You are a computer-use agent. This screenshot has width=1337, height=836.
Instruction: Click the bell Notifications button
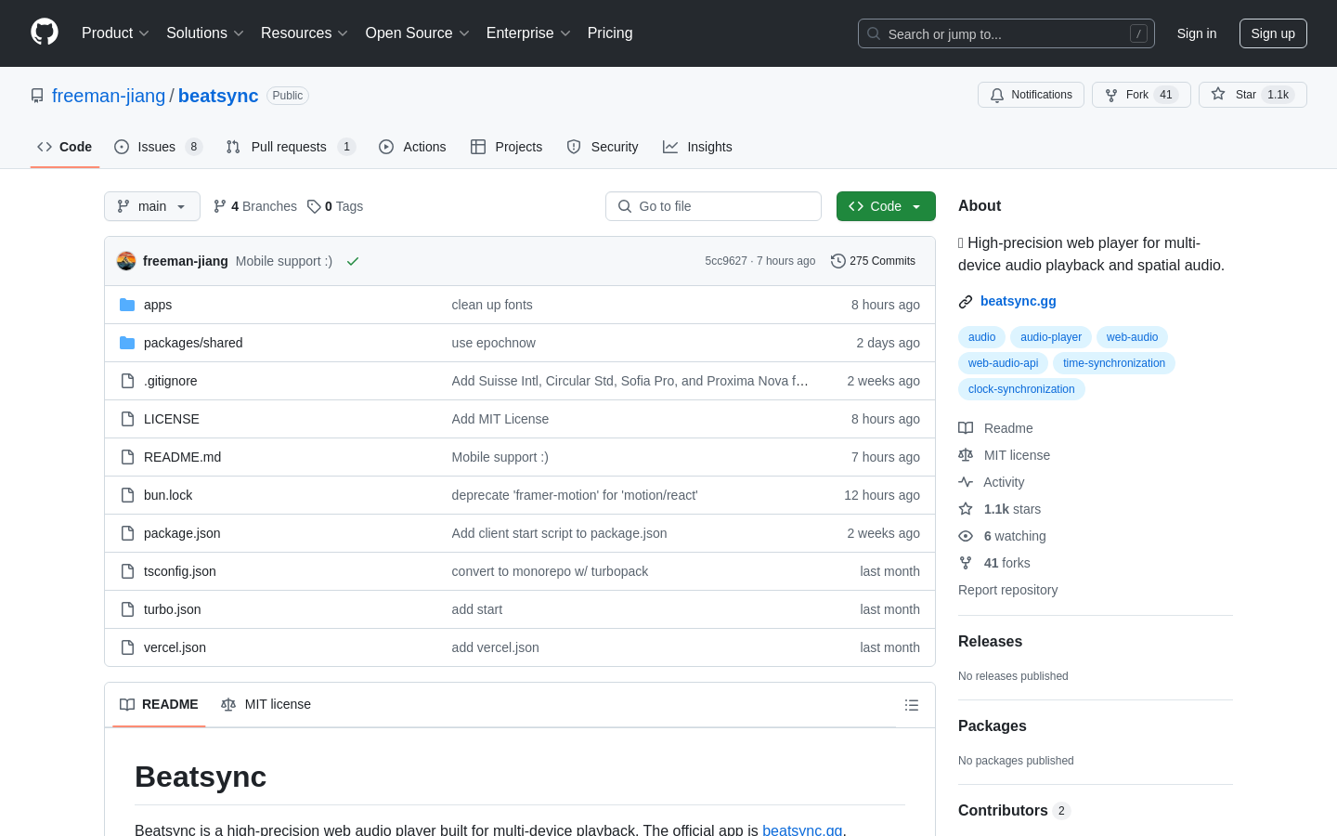(x=1031, y=95)
